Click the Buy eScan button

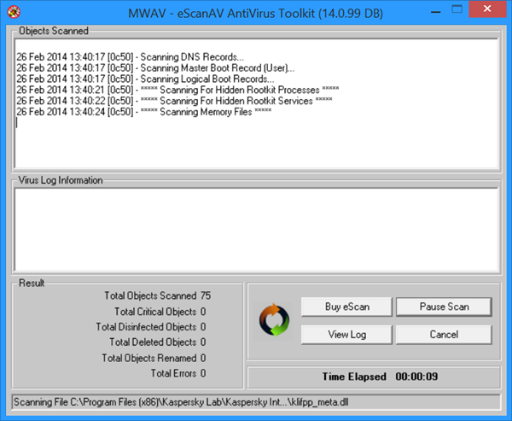(x=346, y=307)
